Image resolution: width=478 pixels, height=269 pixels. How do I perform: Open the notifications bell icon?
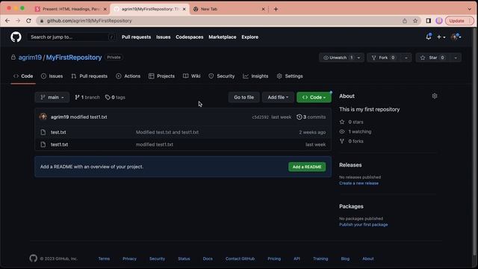[429, 37]
